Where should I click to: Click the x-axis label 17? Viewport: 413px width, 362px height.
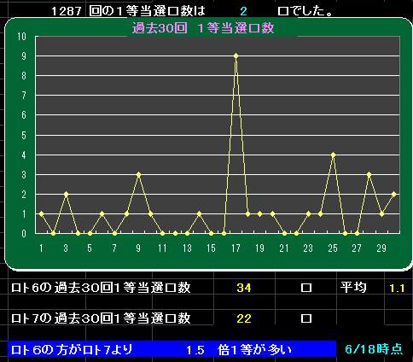click(236, 248)
